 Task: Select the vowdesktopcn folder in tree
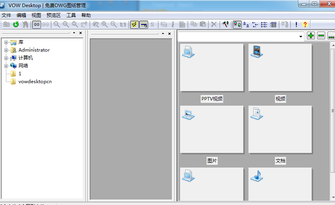pos(35,82)
